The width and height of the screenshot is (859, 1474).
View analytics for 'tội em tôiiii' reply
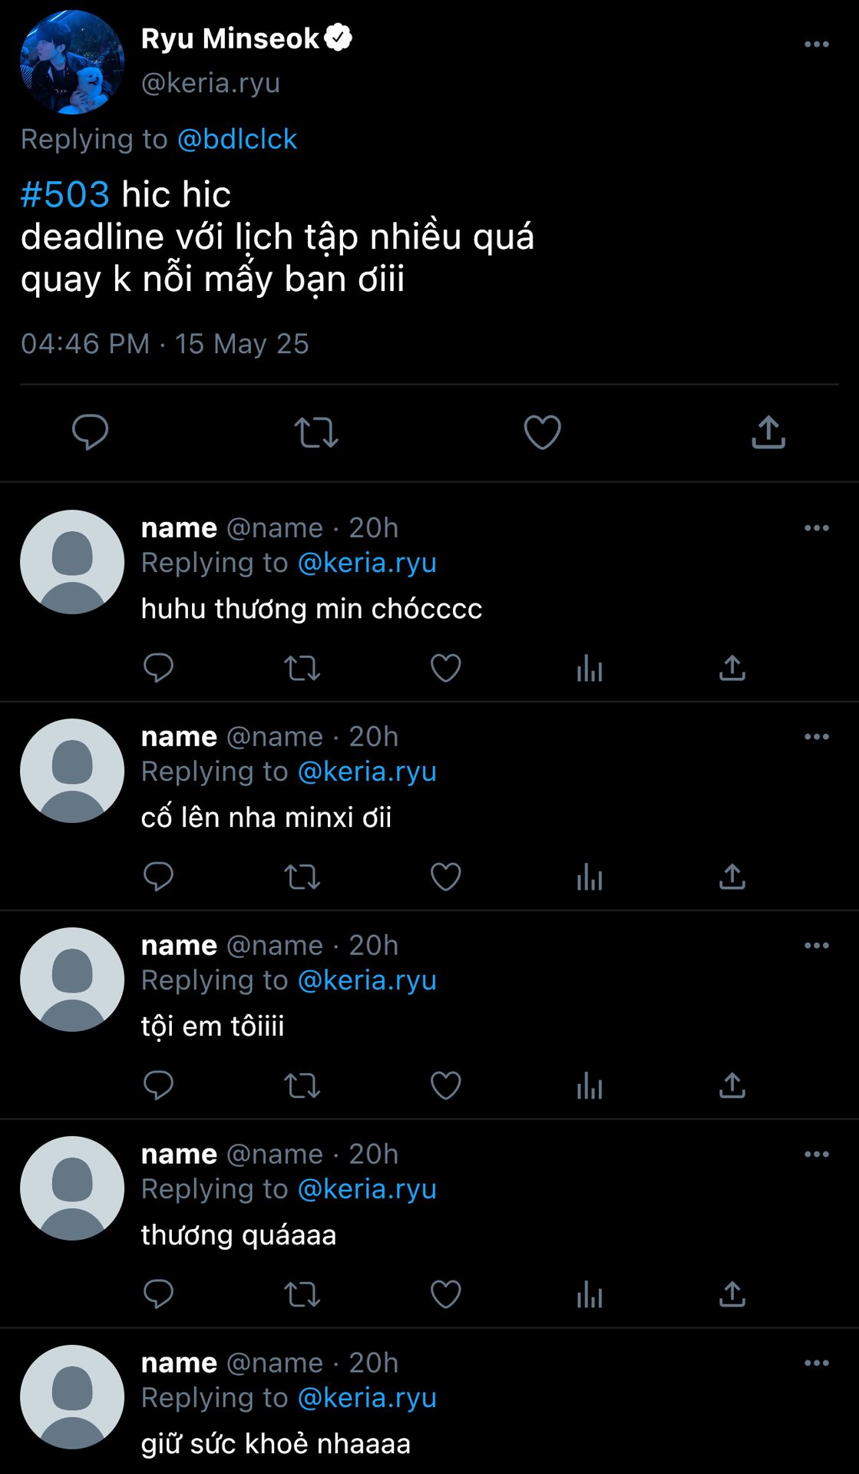[590, 1086]
